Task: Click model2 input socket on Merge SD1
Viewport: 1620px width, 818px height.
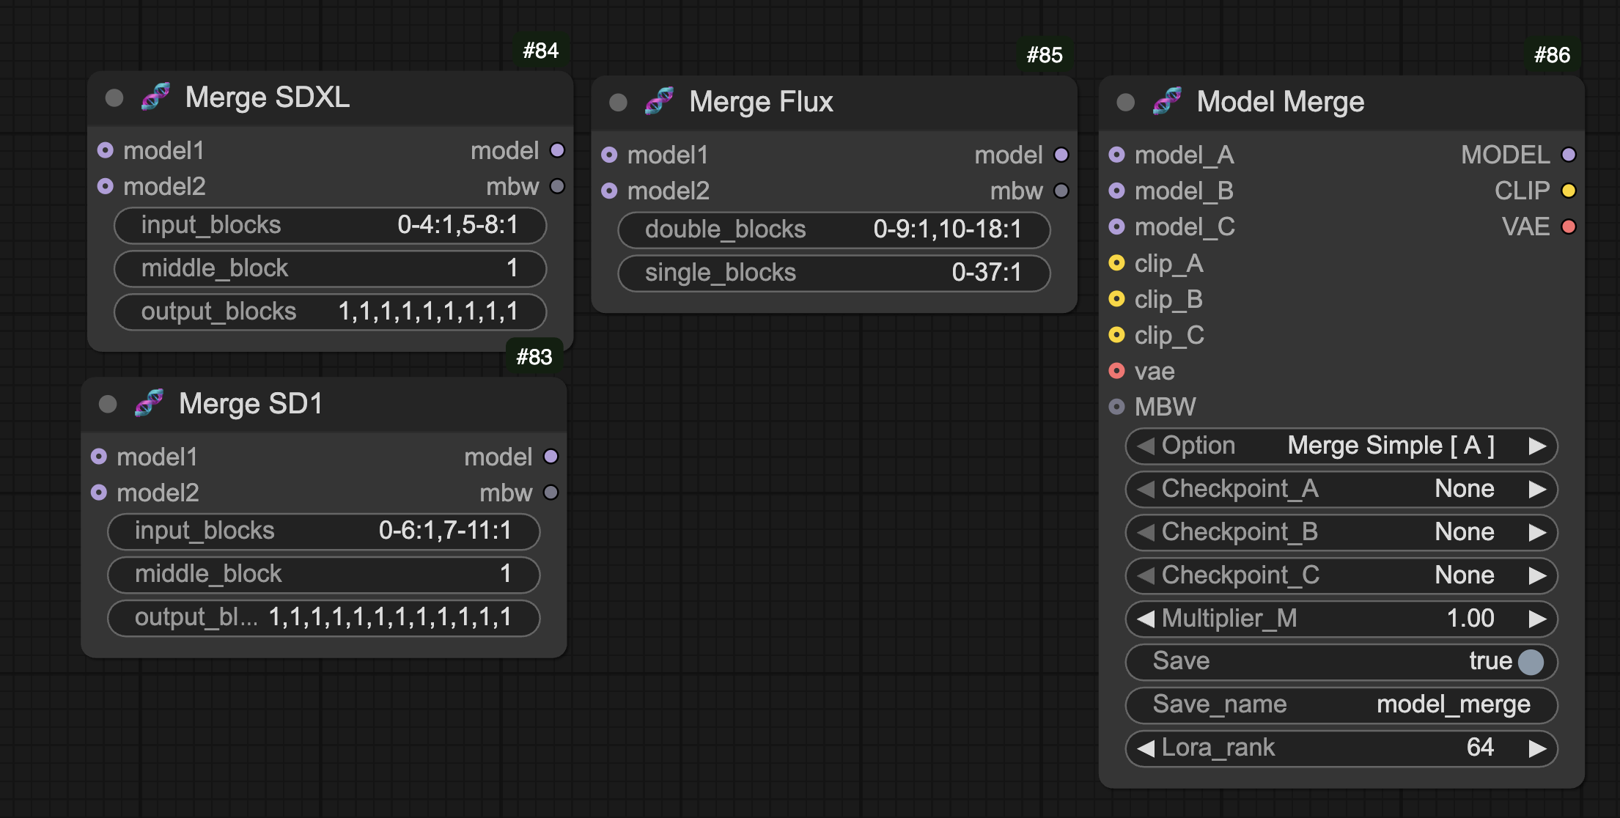Action: 99,493
